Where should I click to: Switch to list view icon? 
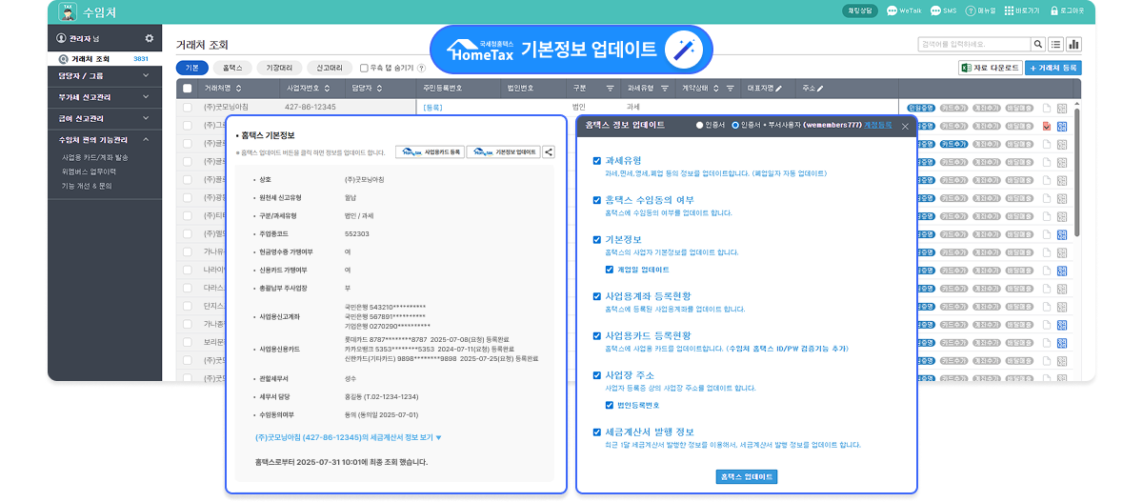pyautogui.click(x=1055, y=44)
